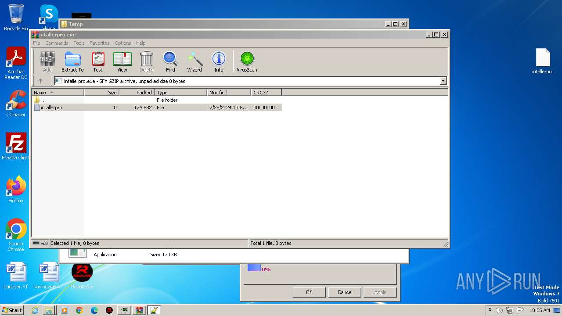Screen dimensions: 562x316
Task: Launch the Wizard wand tool
Action: 195,61
